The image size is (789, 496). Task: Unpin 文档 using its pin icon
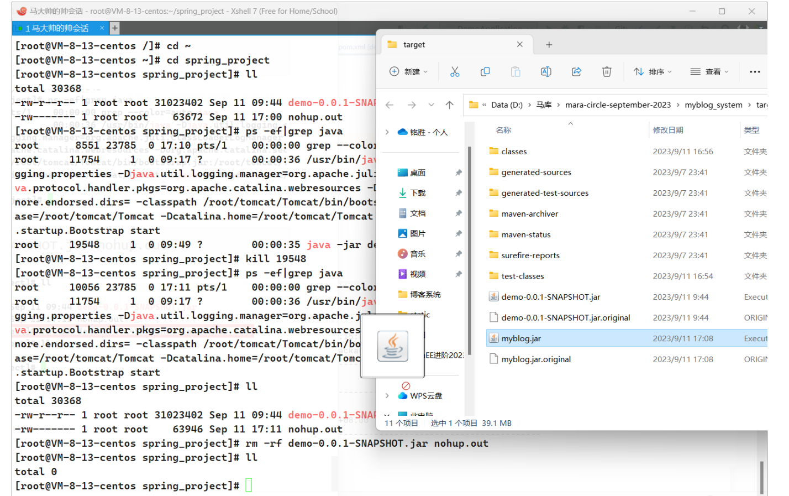[458, 213]
